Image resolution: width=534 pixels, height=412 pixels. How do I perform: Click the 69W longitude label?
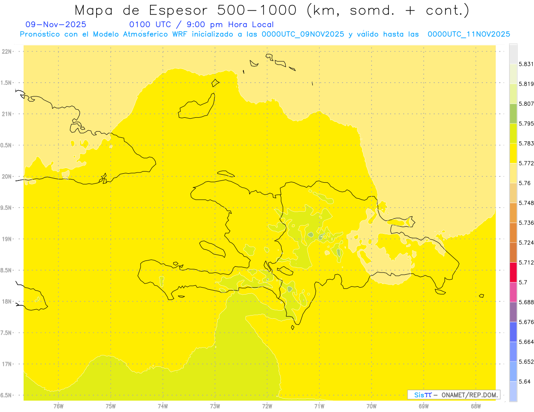424,406
